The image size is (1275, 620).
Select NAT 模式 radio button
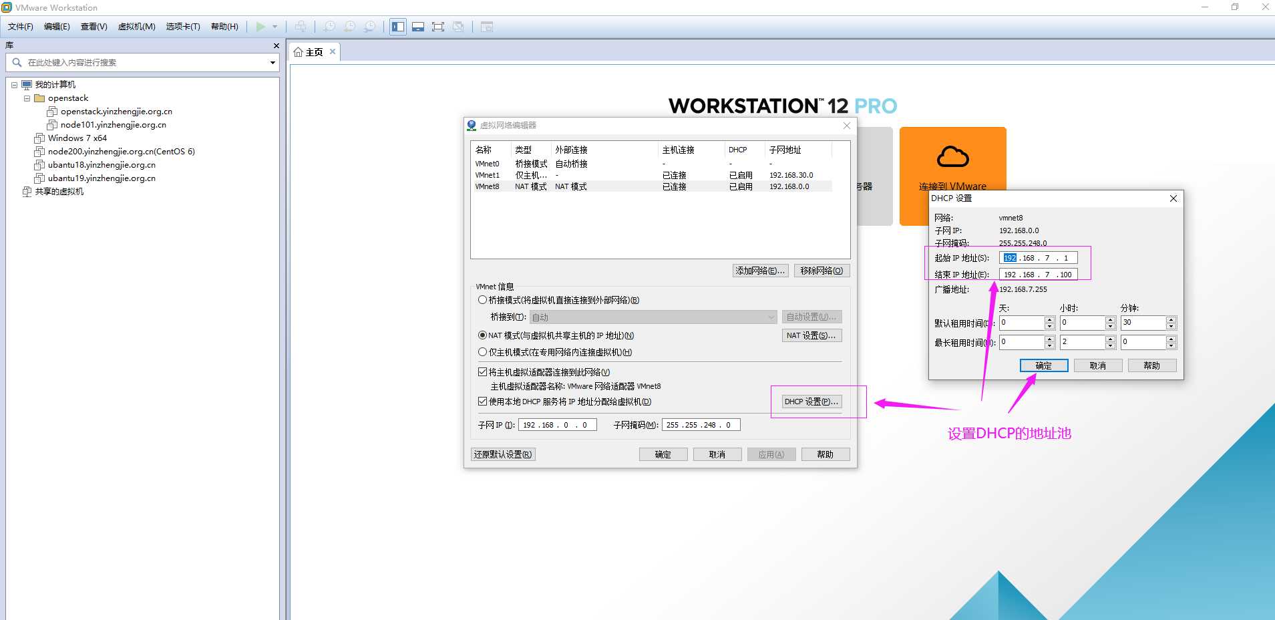(x=482, y=335)
